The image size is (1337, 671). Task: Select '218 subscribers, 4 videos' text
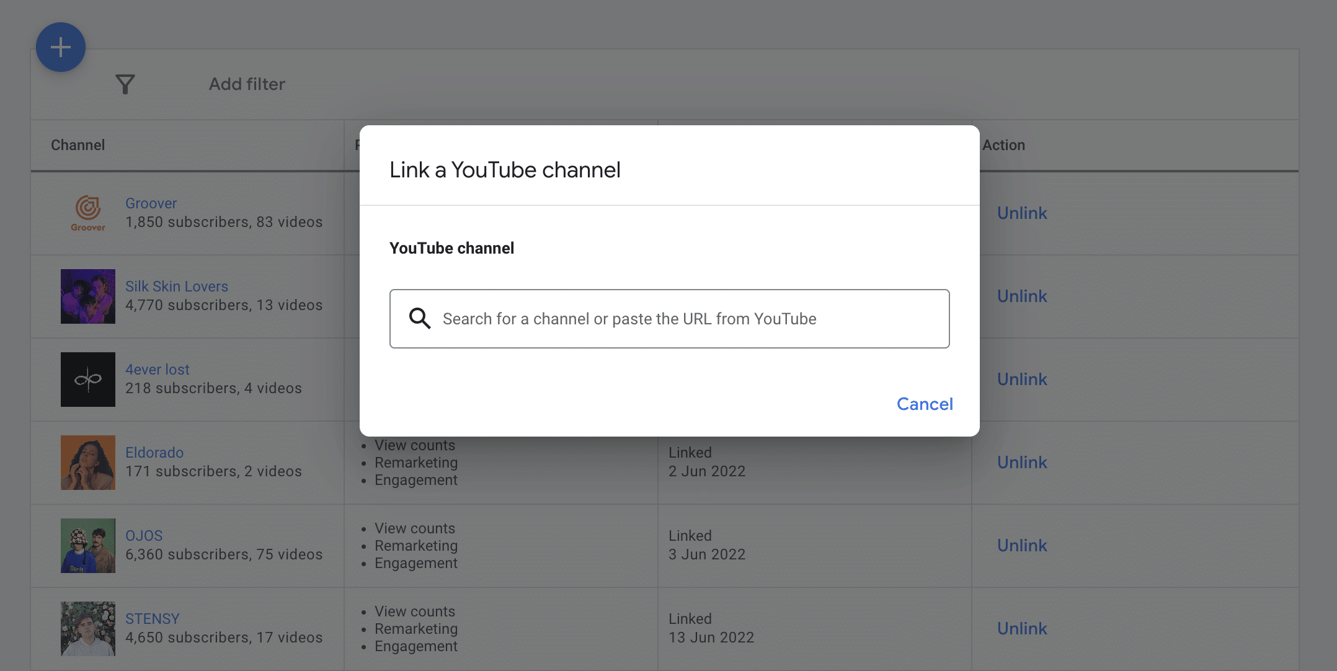pyautogui.click(x=213, y=388)
